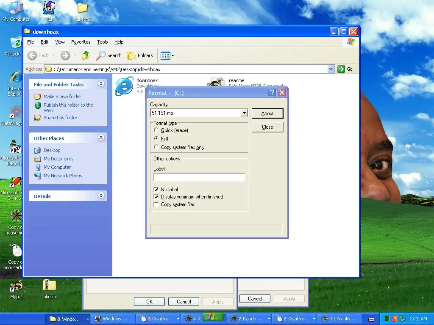The width and height of the screenshot is (434, 325).
Task: Enable the Copy system files checkbox
Action: click(x=156, y=204)
